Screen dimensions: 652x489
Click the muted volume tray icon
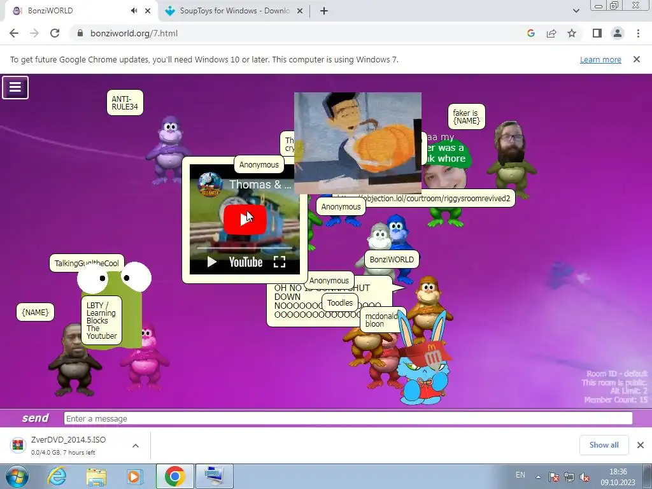[585, 477]
